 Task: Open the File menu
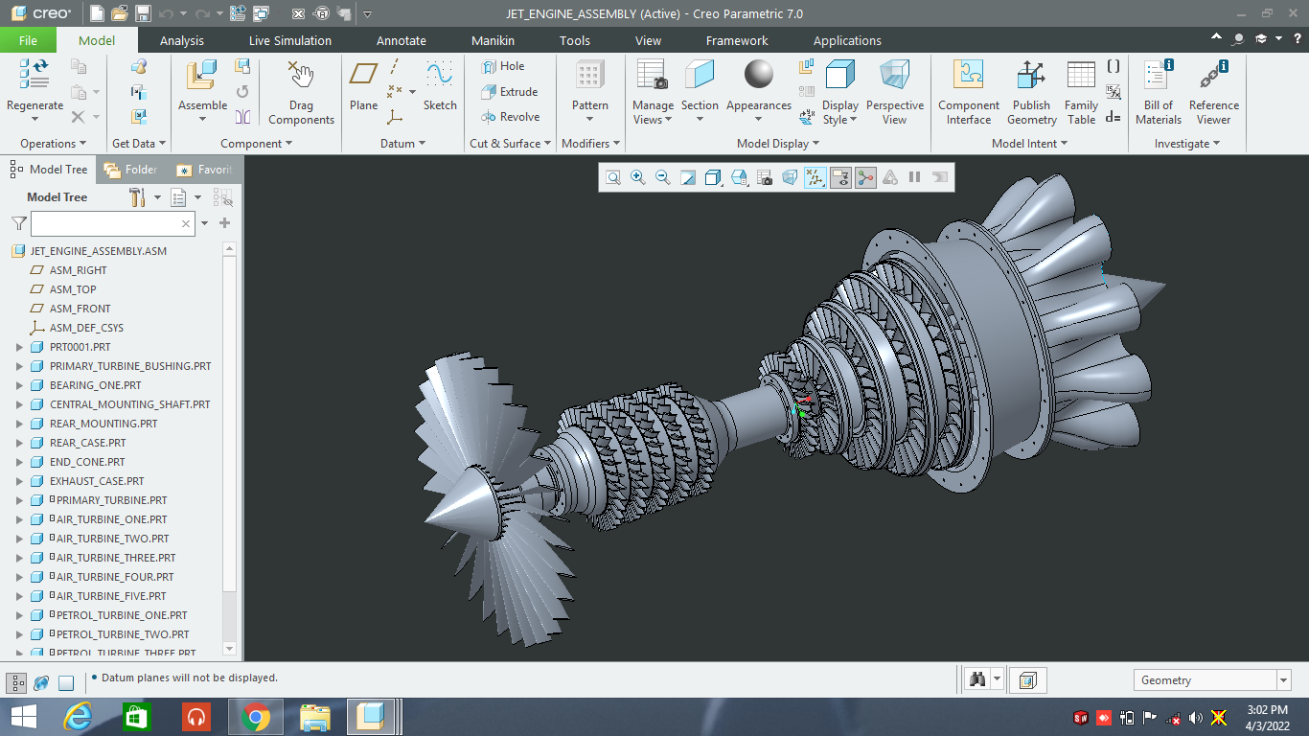point(28,40)
